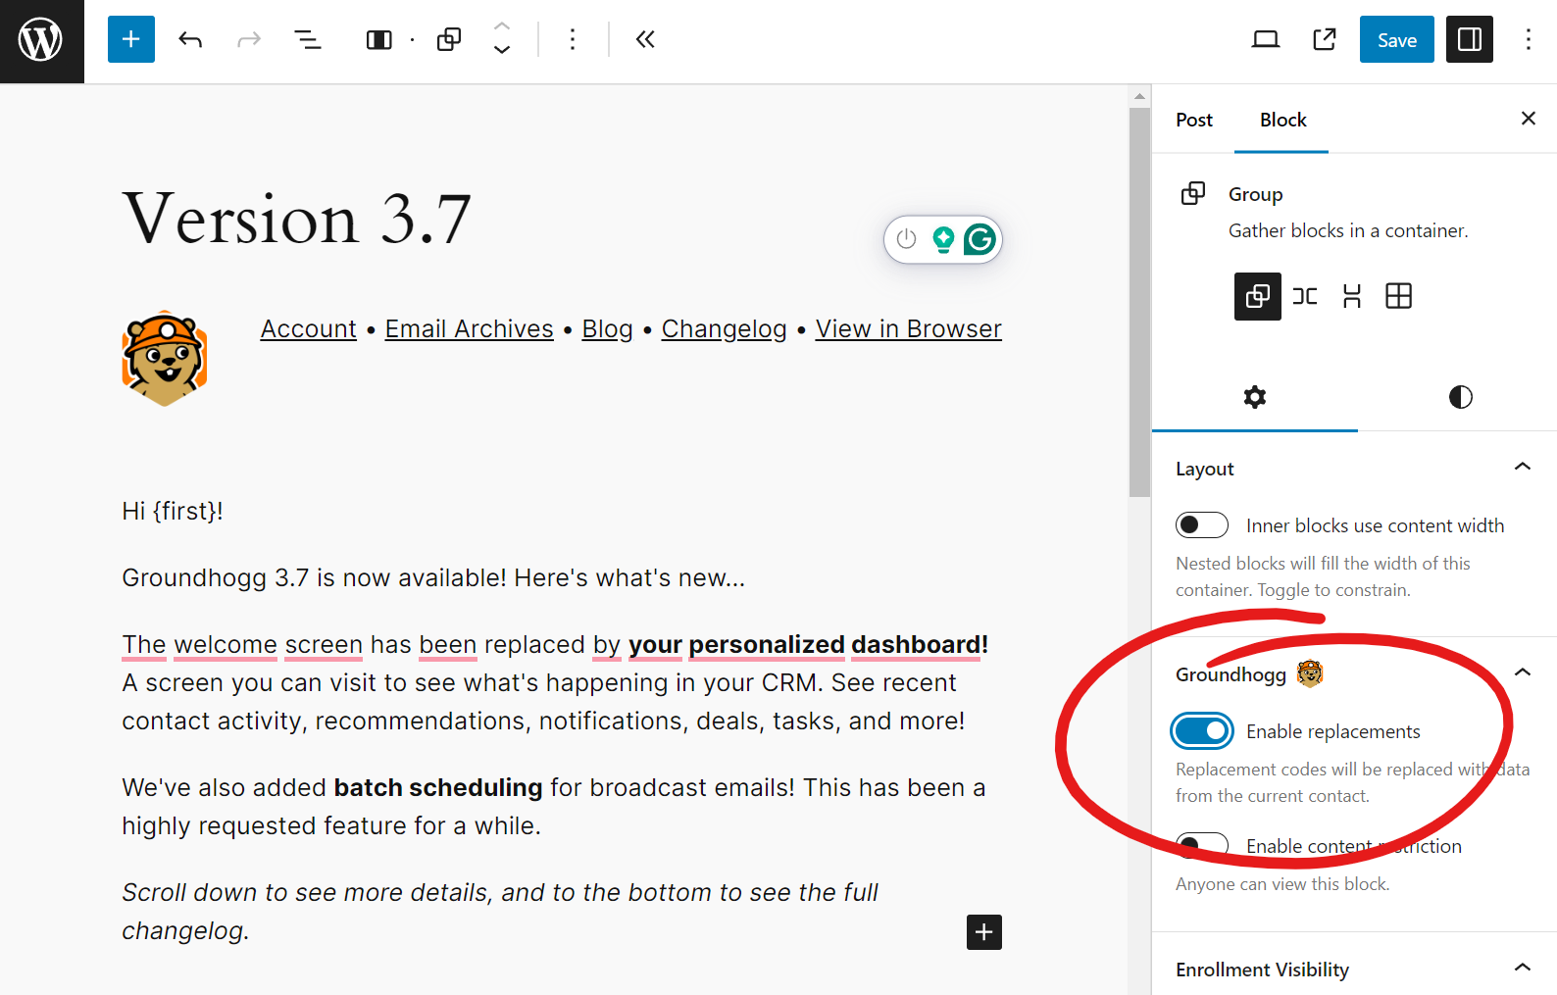Add a block with the black plus button
Screen dimensions: 1557x995
click(984, 932)
